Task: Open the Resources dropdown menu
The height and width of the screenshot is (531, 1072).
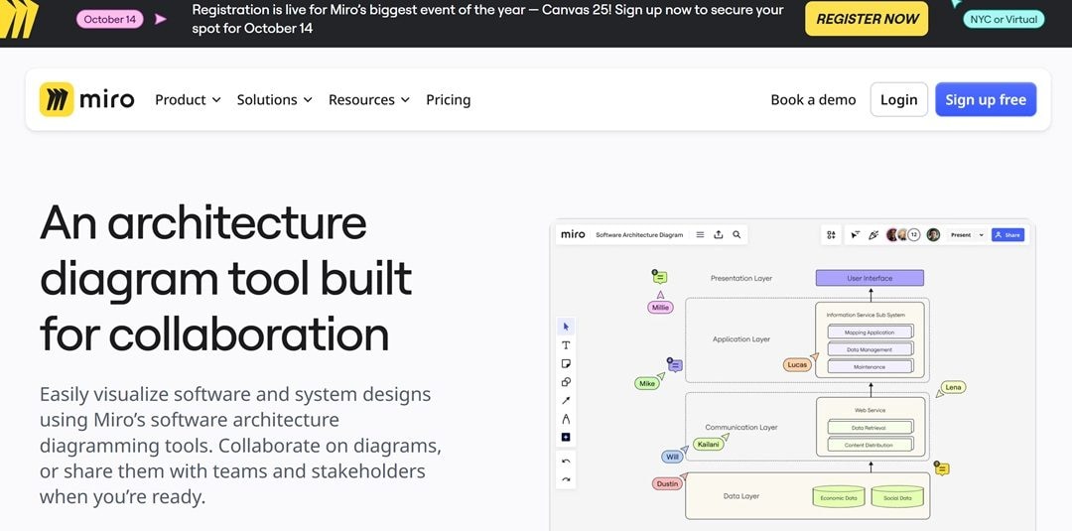Action: tap(368, 100)
